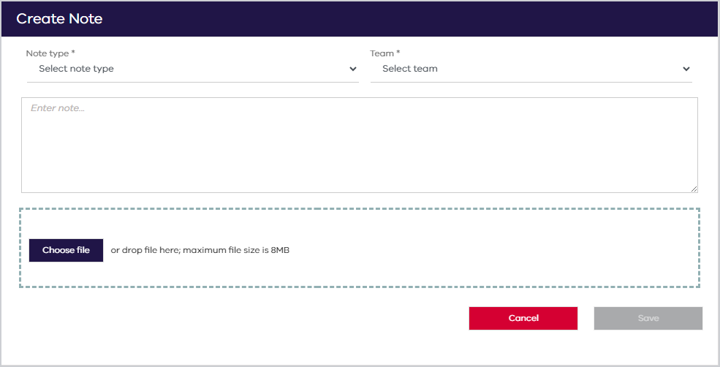Screen dimensions: 720x367
Task: Click the red Cancel button
Action: click(523, 318)
